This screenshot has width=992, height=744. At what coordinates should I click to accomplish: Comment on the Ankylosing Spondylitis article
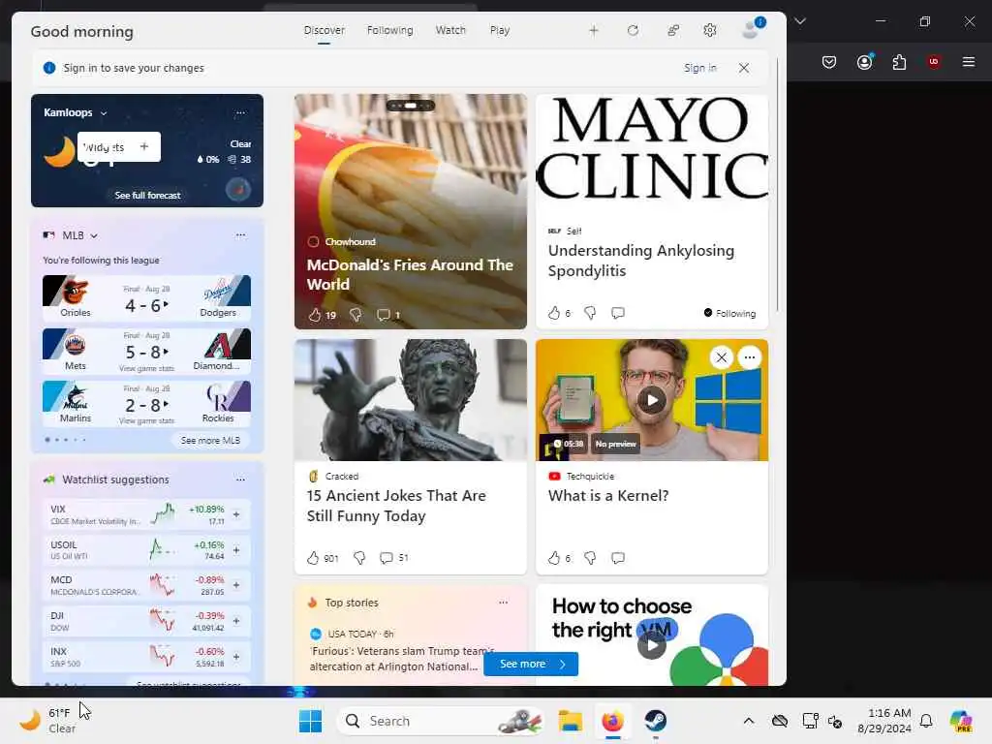[618, 313]
